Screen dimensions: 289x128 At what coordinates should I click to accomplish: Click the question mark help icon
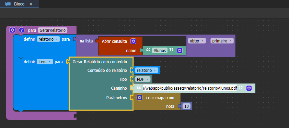coord(22,30)
